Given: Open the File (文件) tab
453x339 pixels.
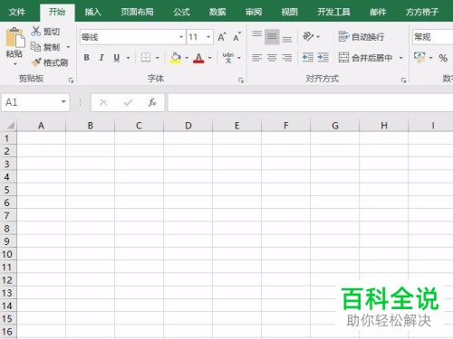Looking at the screenshot, I should point(17,12).
